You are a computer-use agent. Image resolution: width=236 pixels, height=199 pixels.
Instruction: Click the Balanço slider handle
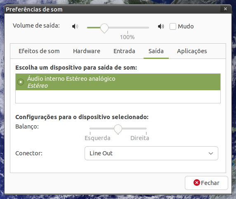pyautogui.click(x=118, y=129)
